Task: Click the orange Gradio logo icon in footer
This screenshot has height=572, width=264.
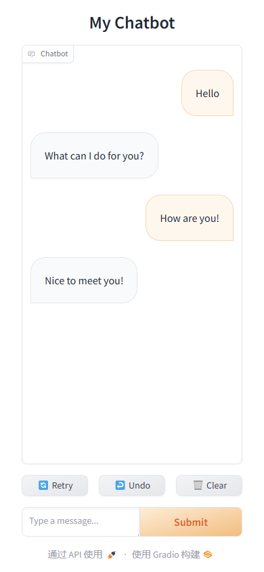Action: [x=208, y=554]
